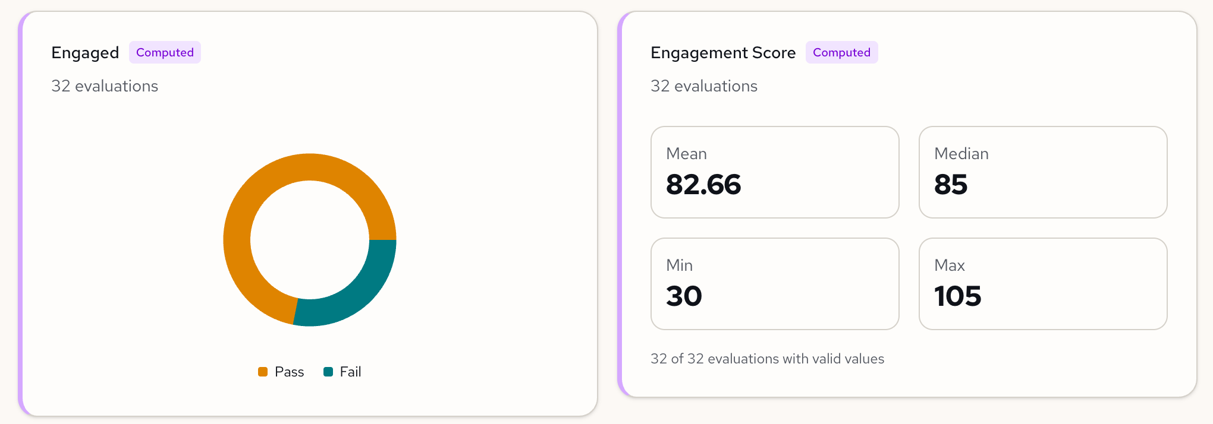1213x424 pixels.
Task: Select the Engaged card title
Action: point(85,53)
